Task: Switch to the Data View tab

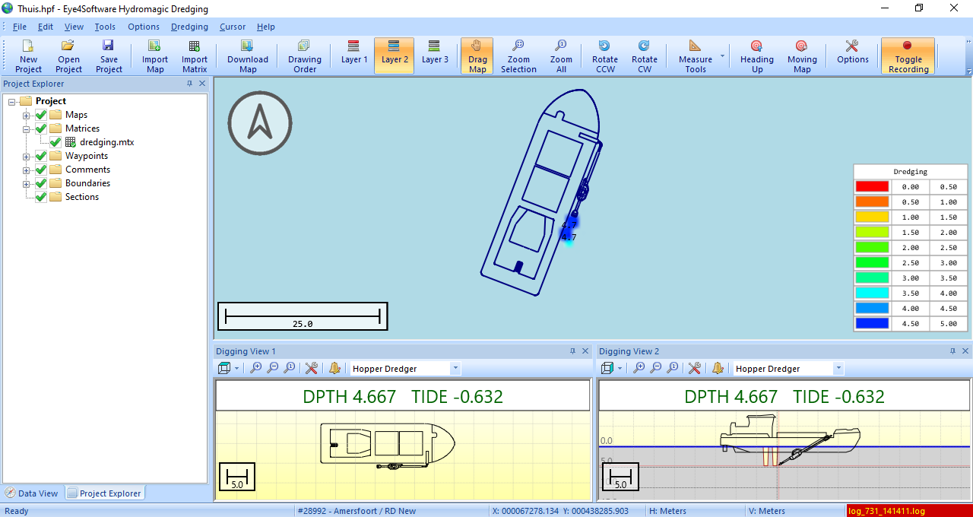Action: (x=32, y=493)
